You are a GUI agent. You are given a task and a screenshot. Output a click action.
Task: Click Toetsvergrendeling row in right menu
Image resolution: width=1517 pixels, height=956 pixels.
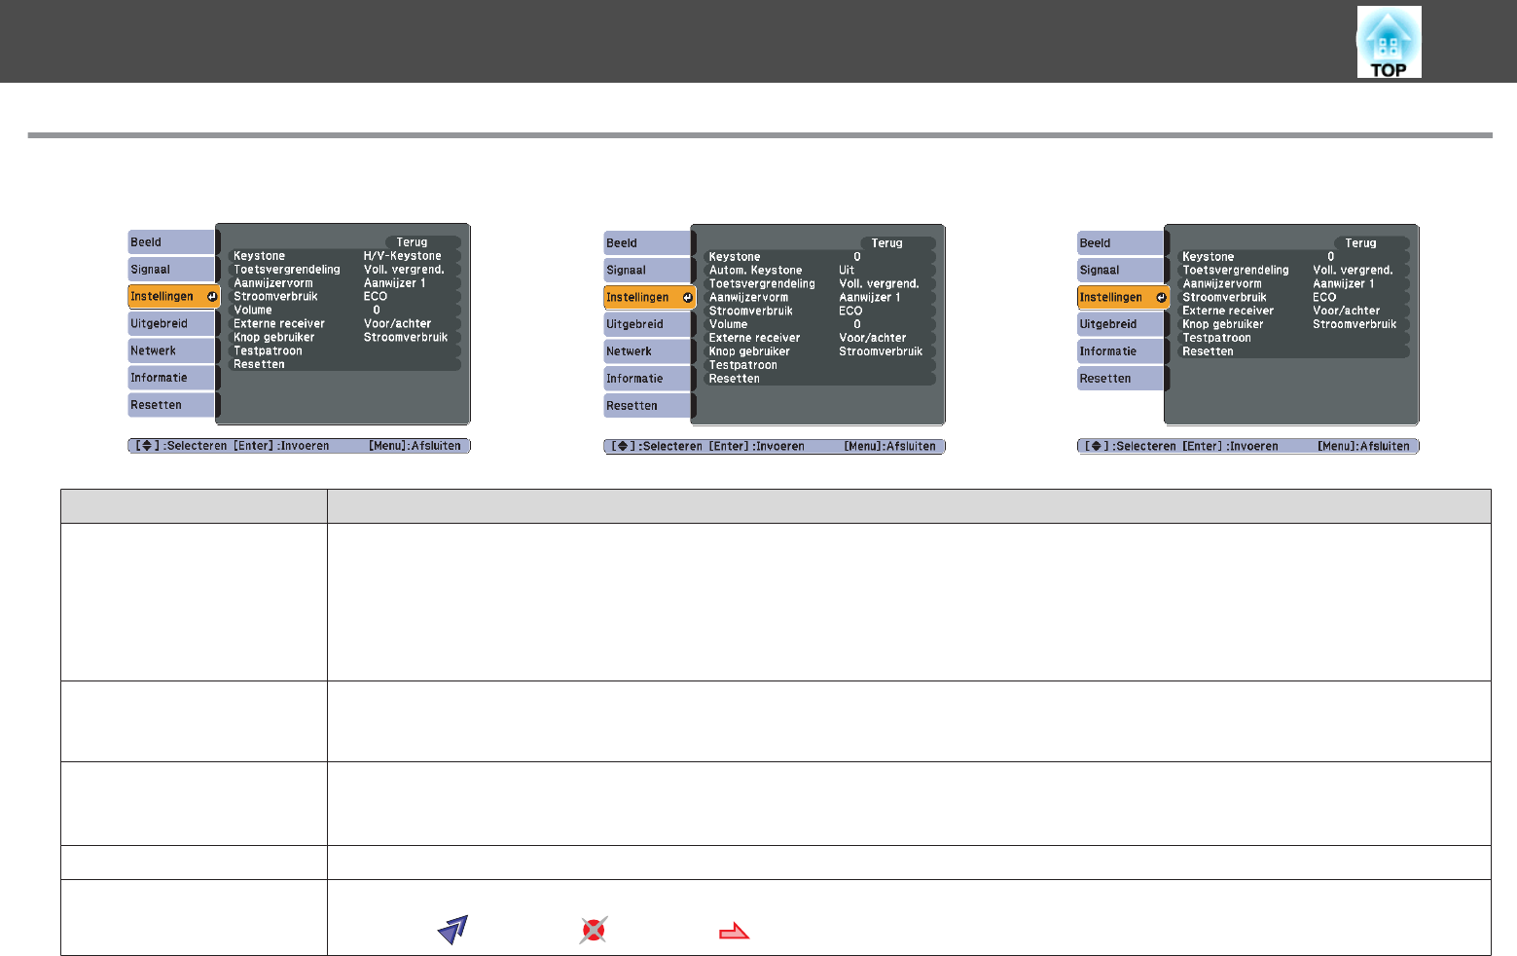[1293, 271]
